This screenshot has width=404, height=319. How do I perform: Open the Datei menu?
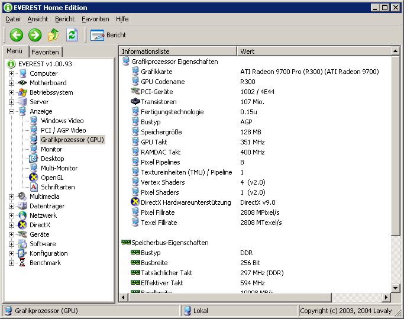pos(13,19)
